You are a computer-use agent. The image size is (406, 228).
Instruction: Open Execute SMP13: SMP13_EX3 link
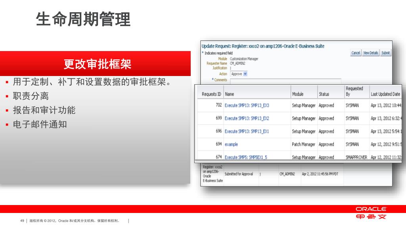247,105
